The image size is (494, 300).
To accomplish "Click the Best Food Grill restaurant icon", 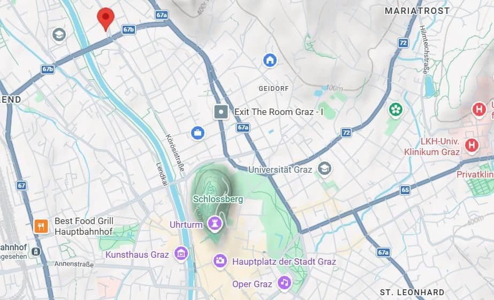I will (x=41, y=226).
